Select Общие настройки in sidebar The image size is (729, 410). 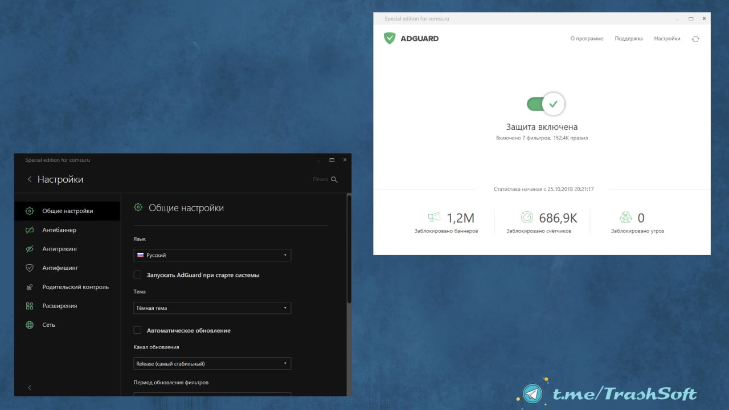coord(67,211)
